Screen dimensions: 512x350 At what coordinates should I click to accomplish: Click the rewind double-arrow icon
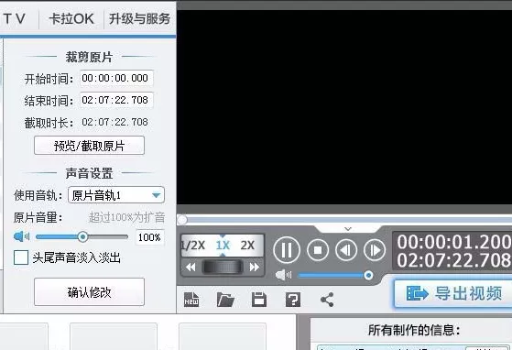tap(191, 268)
